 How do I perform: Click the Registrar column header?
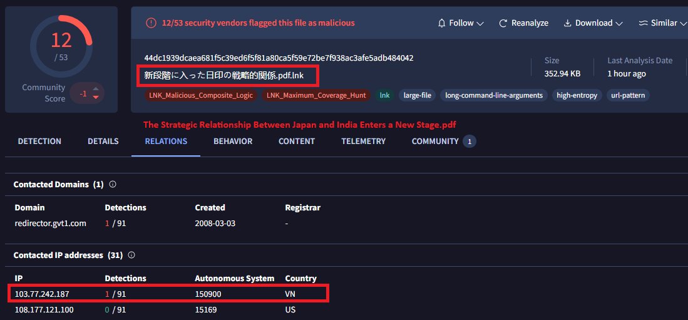(303, 207)
